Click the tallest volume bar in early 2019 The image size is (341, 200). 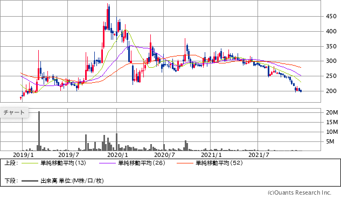coord(39,131)
